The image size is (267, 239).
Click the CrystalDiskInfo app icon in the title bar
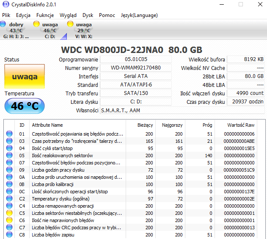[6, 4]
